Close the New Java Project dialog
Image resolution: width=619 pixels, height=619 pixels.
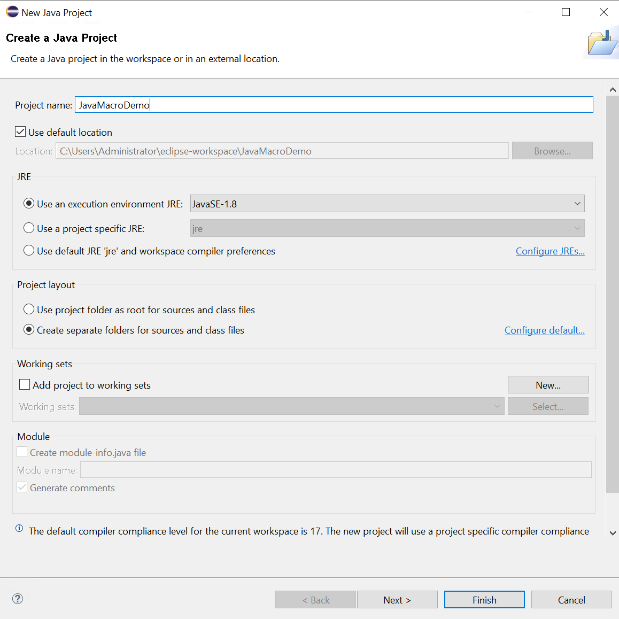603,12
